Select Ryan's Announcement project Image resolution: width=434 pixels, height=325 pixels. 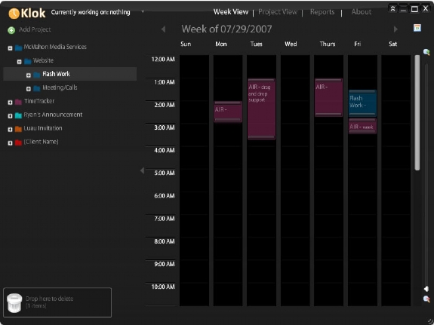point(53,115)
